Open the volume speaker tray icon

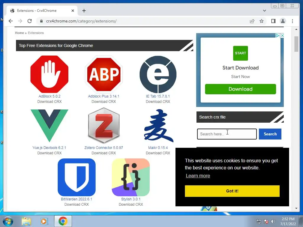click(x=273, y=221)
